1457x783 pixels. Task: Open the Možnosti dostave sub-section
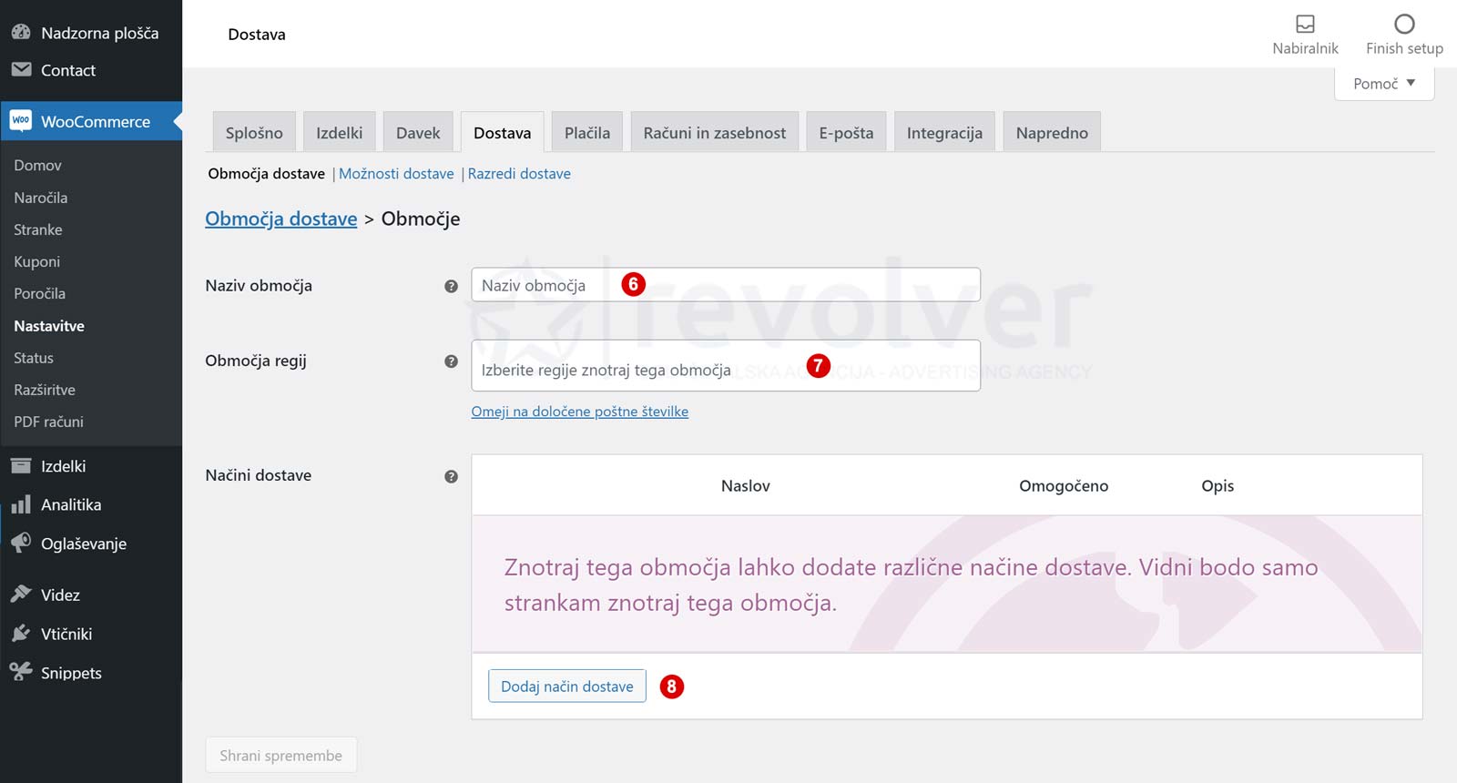(x=396, y=174)
